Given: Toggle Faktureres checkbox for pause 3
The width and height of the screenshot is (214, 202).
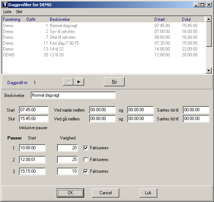Looking at the screenshot, I should (x=86, y=171).
